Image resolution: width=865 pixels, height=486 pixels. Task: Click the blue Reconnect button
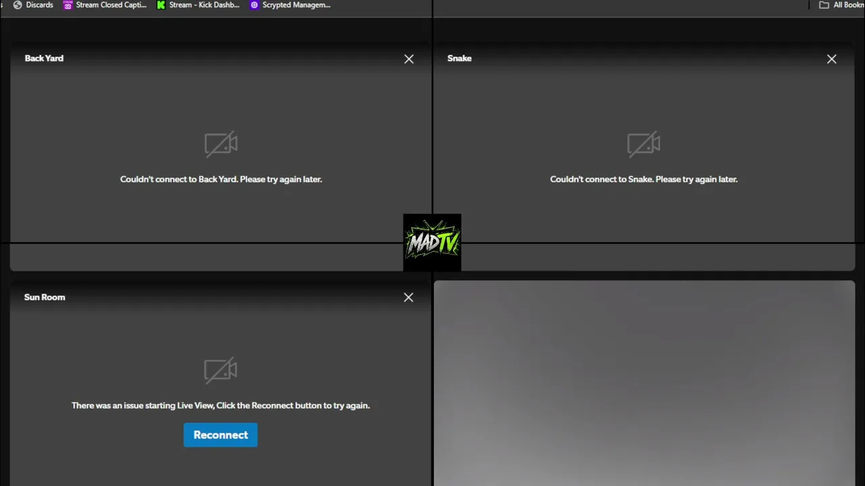pyautogui.click(x=220, y=435)
